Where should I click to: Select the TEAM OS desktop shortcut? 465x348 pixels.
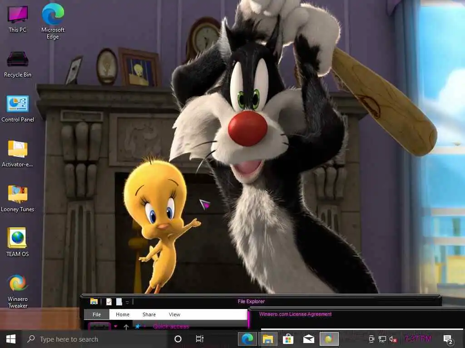tap(18, 242)
